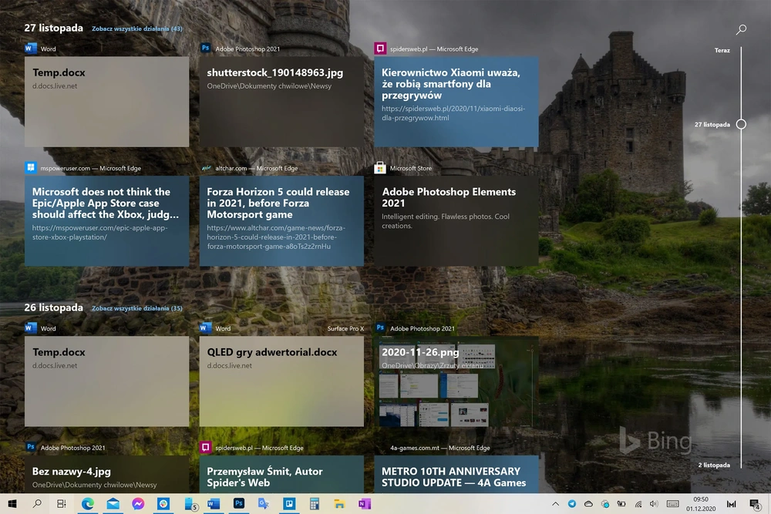The image size is (771, 514).
Task: Click Word icon above QLED gry card
Action: tap(206, 328)
